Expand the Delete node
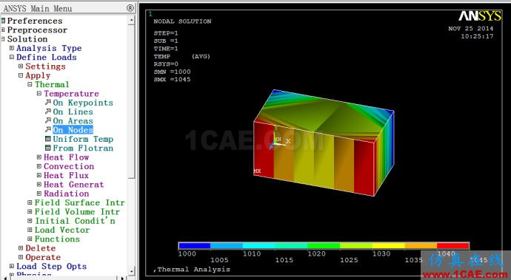This screenshot has width=511, height=280. (x=21, y=248)
